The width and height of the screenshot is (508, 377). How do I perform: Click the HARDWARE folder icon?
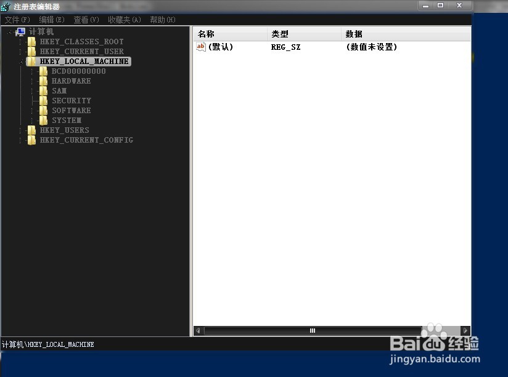click(x=43, y=81)
